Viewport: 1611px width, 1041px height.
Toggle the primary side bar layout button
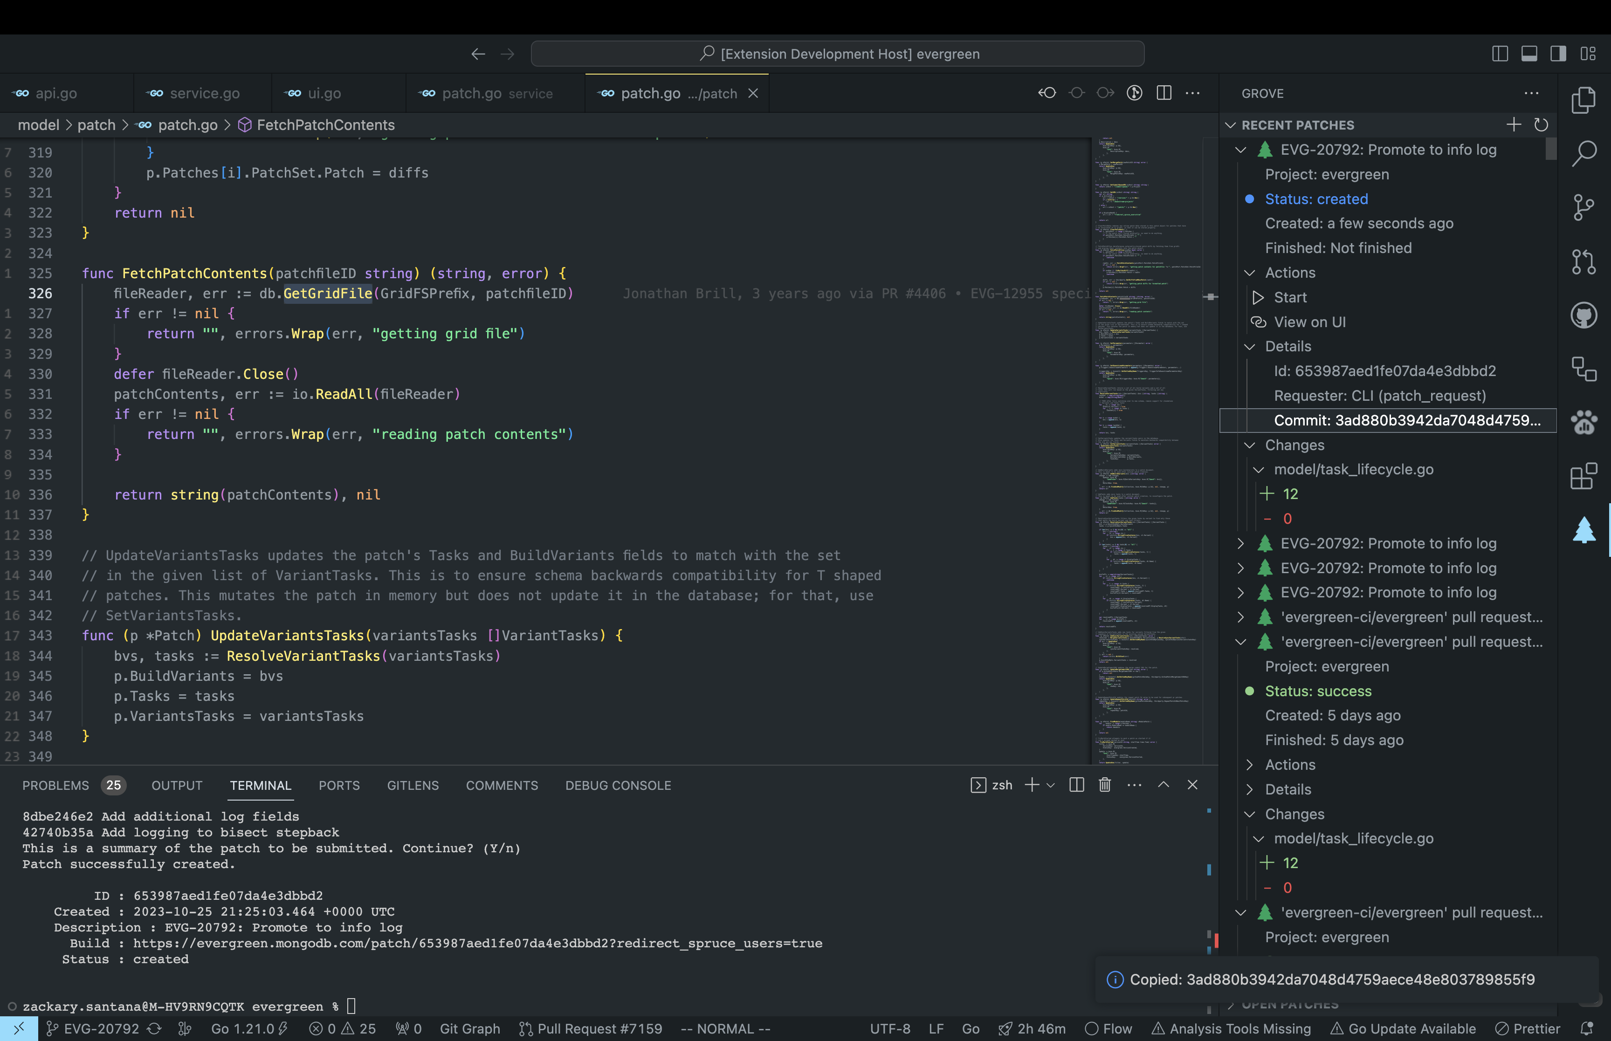tap(1500, 54)
